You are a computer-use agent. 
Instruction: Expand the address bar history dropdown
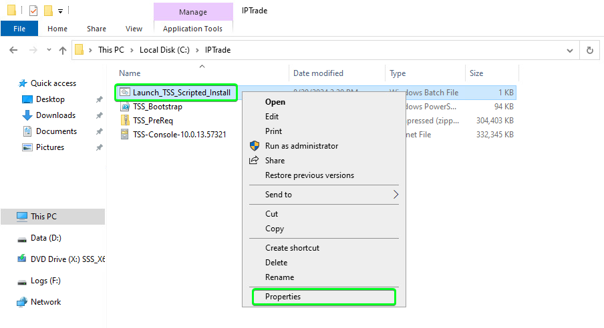point(570,51)
